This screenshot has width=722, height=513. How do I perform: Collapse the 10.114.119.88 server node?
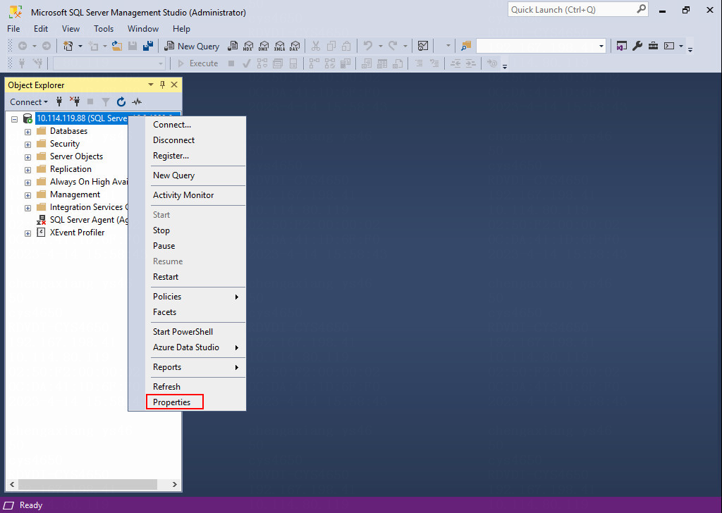click(14, 118)
